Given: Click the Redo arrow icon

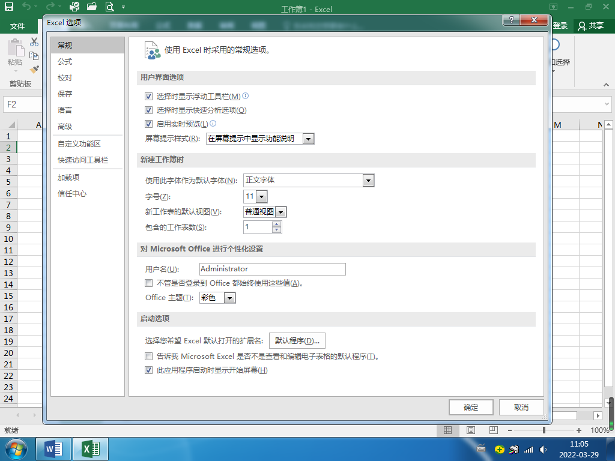Looking at the screenshot, I should click(x=50, y=6).
